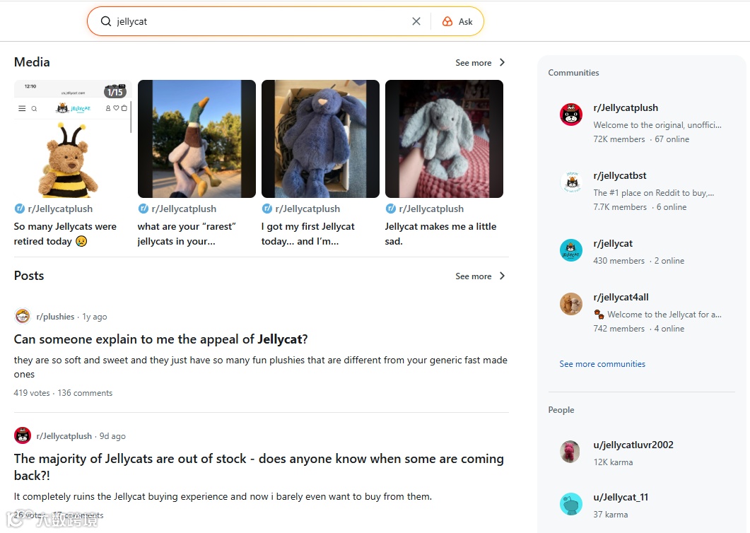Open u/Jellycat_11 profile

pos(621,497)
